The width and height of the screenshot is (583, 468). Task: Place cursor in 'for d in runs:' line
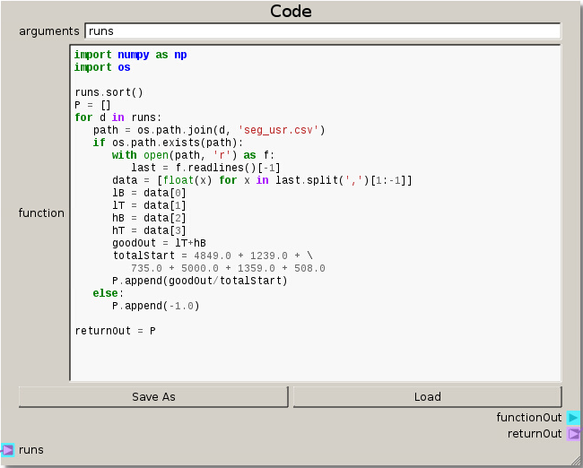[117, 117]
